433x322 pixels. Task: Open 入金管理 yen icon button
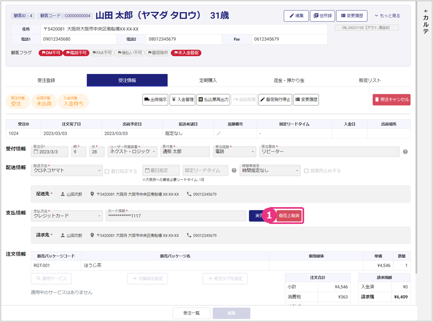click(x=183, y=100)
